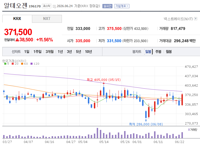Click the red up-triangle change indicator

[17, 40]
